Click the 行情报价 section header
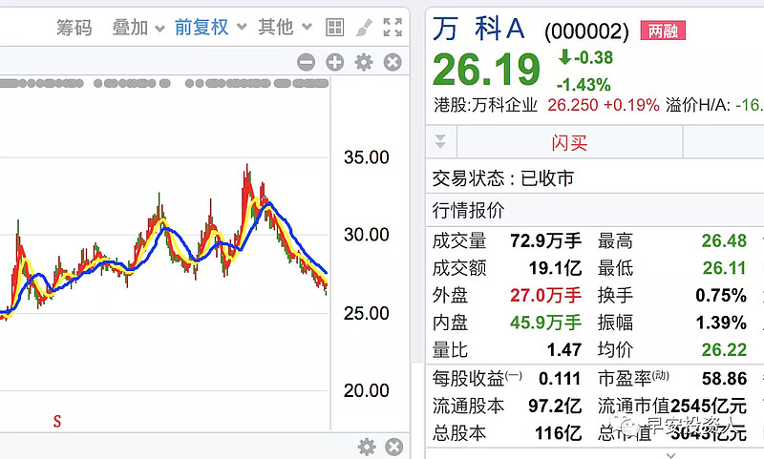The image size is (764, 459). (x=468, y=210)
